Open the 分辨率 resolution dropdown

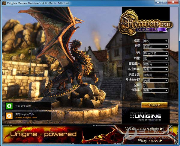click(x=155, y=90)
